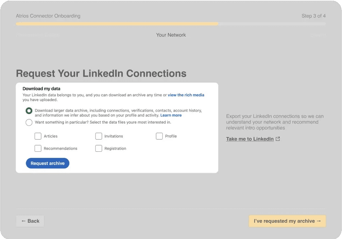
Task: Open the Learn more link
Action: click(x=171, y=115)
